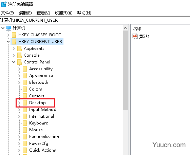Expand the International key
Screen dimensions: 190x155
point(19,116)
